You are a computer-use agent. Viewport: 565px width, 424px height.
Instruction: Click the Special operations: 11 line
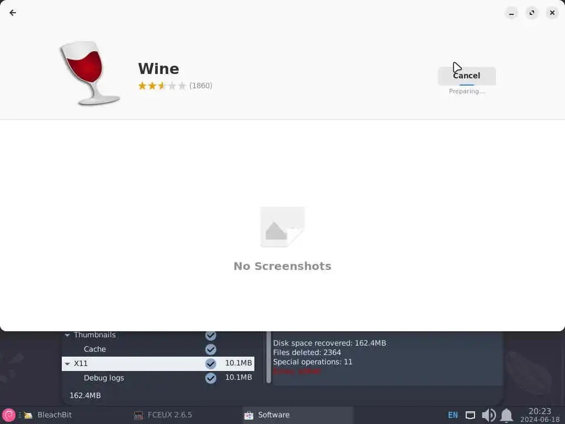(x=312, y=362)
